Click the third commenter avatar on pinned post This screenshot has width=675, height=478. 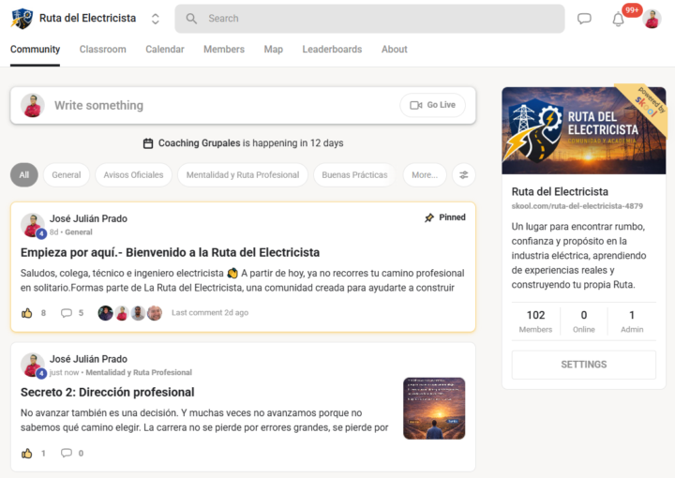(138, 313)
